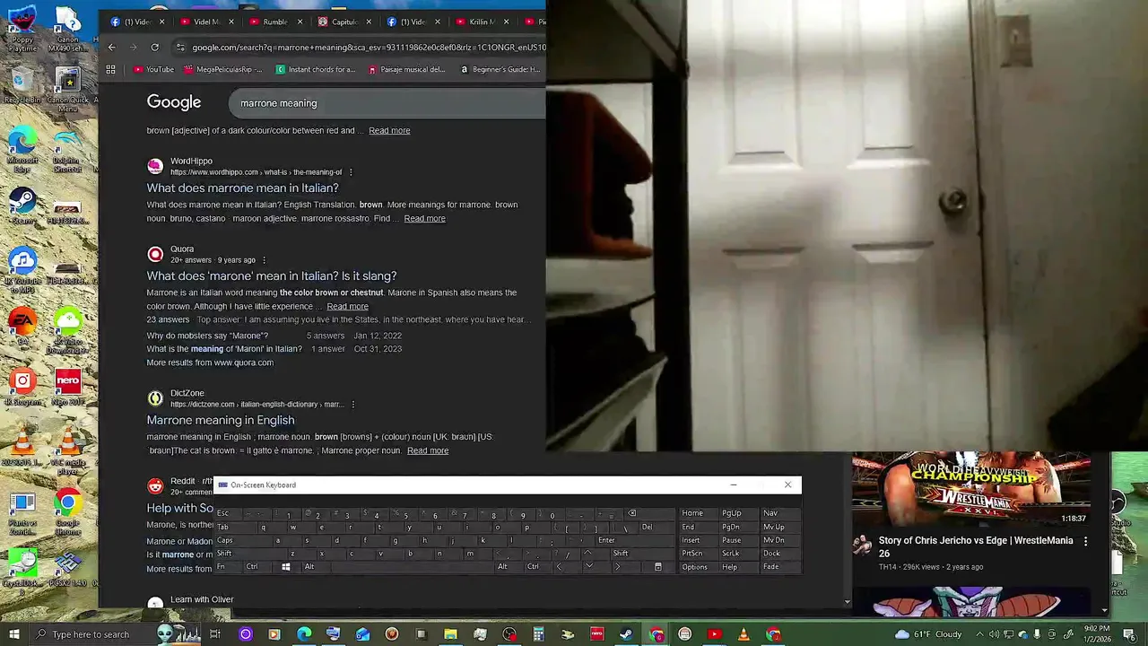Open 'Marrone meaning in English' DictZone result

click(220, 420)
